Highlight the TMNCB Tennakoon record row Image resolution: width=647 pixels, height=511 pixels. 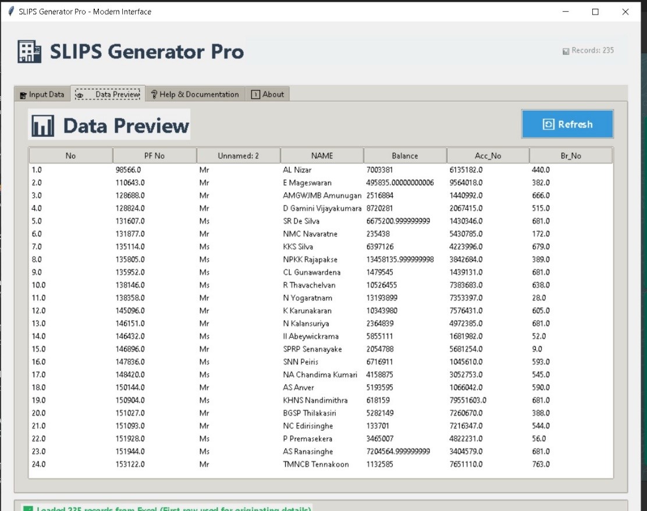(315, 464)
